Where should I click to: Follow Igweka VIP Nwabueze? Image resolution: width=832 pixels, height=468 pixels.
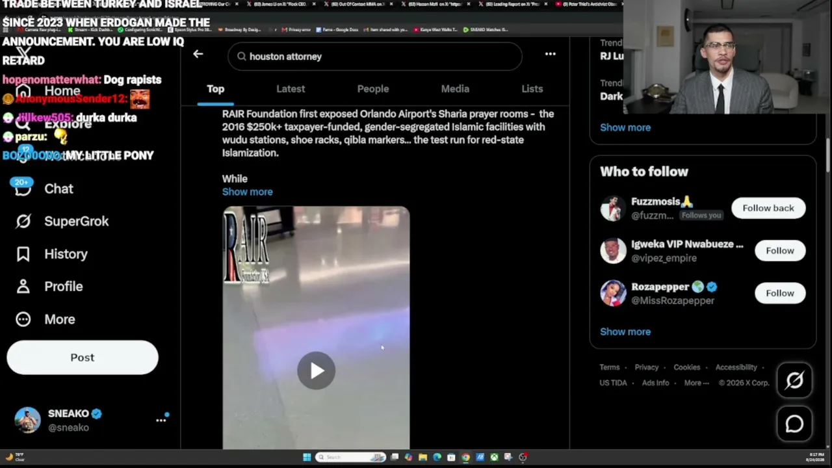(780, 251)
